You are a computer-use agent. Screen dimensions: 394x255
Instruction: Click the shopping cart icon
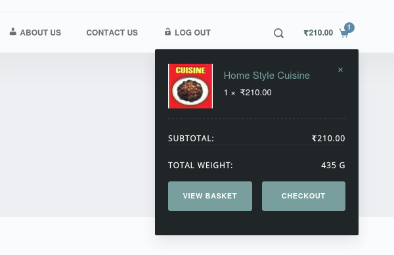tap(343, 33)
